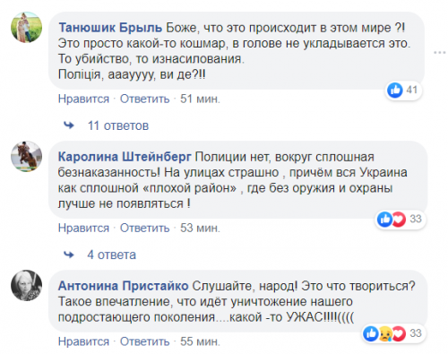
Task: Click crying face reaction on Антонина Пристайко's comment
Action: (385, 333)
